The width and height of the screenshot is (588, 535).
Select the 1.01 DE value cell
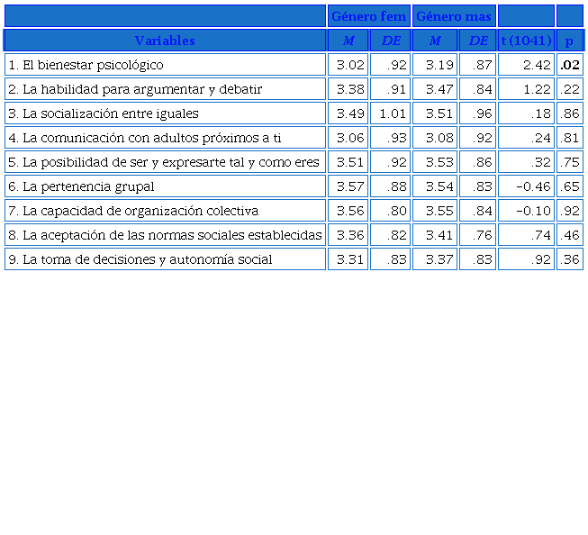click(x=390, y=113)
